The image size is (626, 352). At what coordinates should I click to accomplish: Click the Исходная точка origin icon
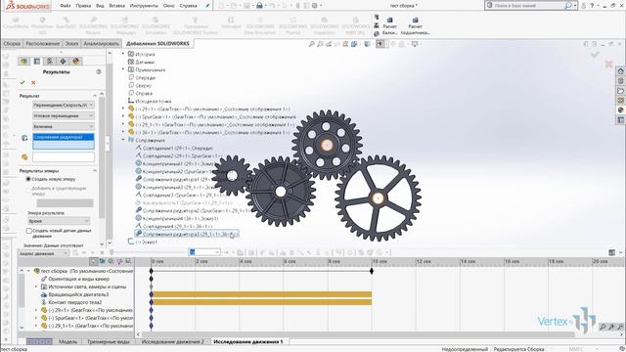131,101
